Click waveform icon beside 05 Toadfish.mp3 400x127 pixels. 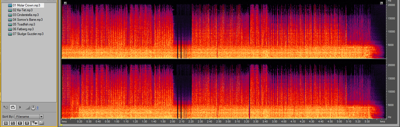click(10, 24)
